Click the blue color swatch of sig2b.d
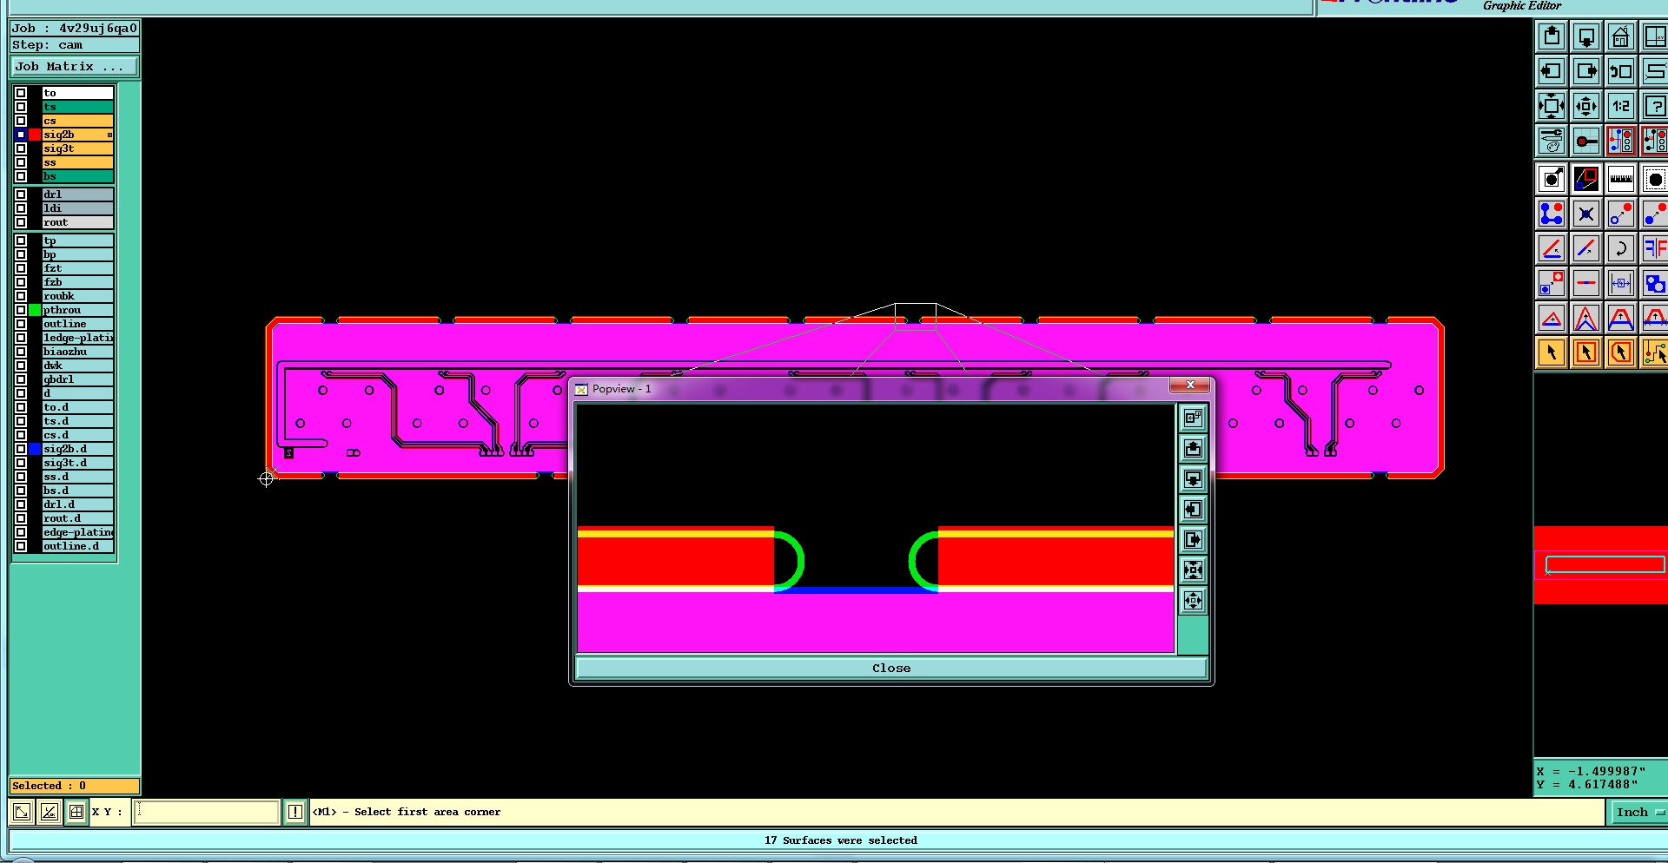This screenshot has height=863, width=1668. (35, 449)
